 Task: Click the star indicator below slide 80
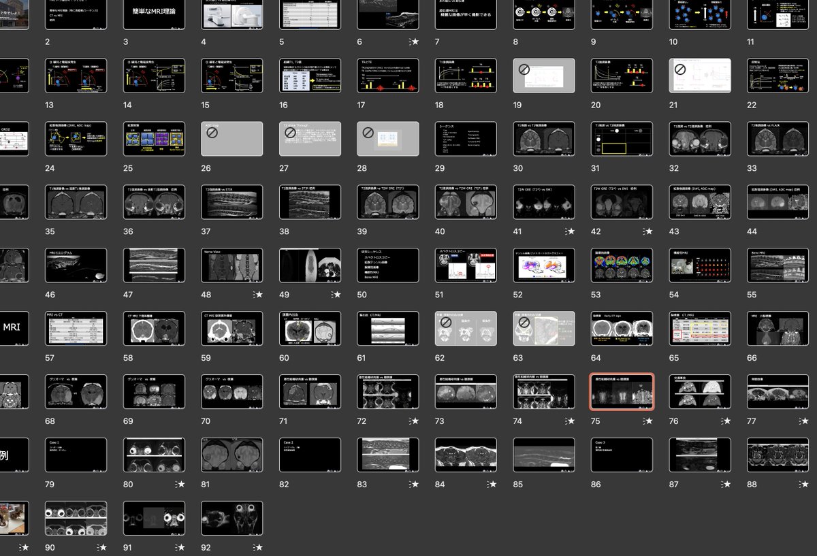click(x=180, y=485)
